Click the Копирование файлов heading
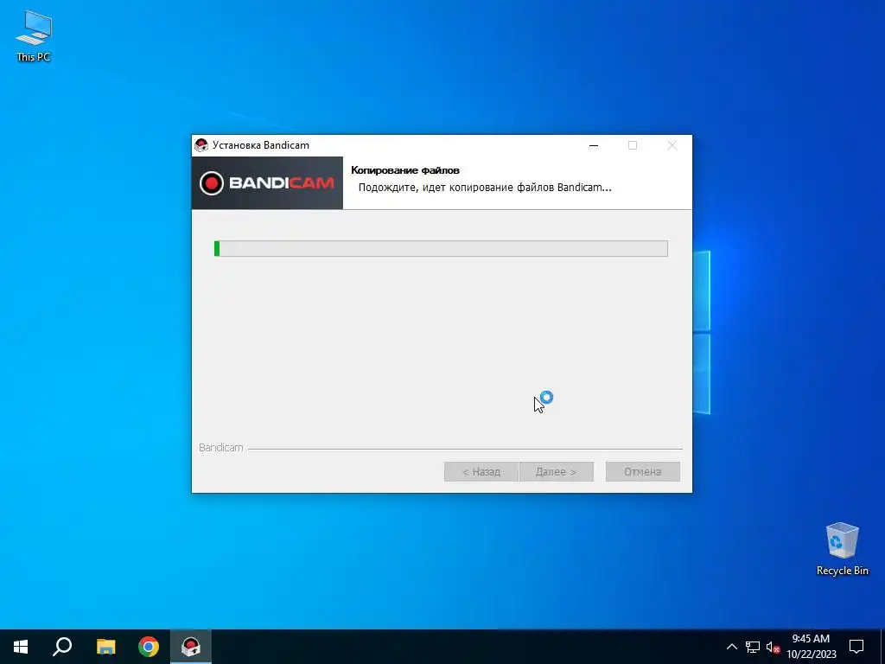The height and width of the screenshot is (664, 885). [404, 170]
